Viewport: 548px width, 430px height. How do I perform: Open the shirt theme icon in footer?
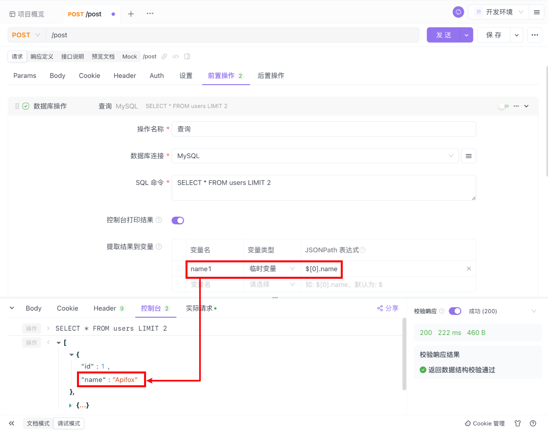point(518,423)
